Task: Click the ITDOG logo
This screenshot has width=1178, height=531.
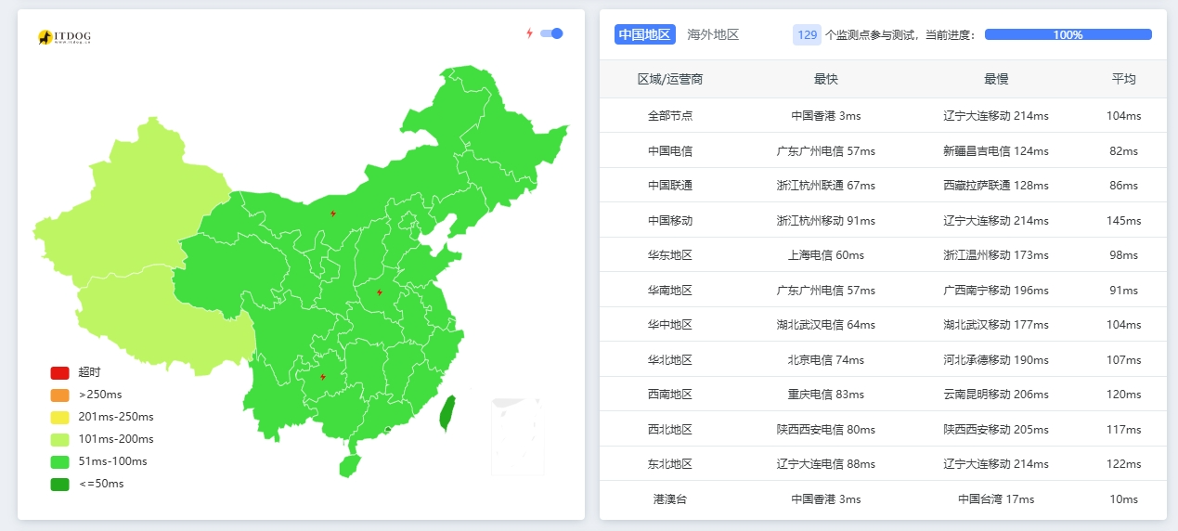Action: [x=64, y=37]
